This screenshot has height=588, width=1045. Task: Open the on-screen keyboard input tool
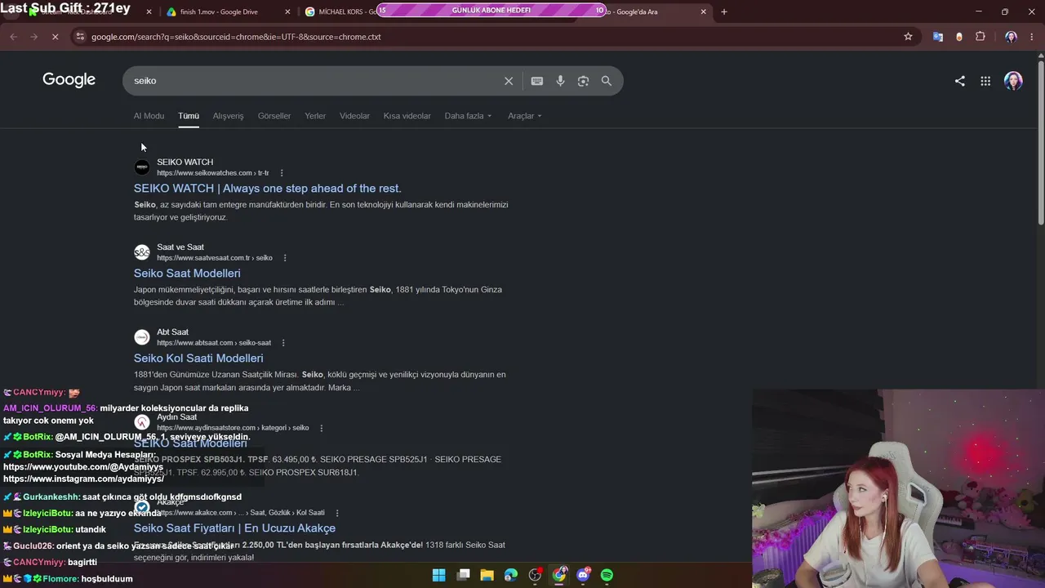point(537,81)
